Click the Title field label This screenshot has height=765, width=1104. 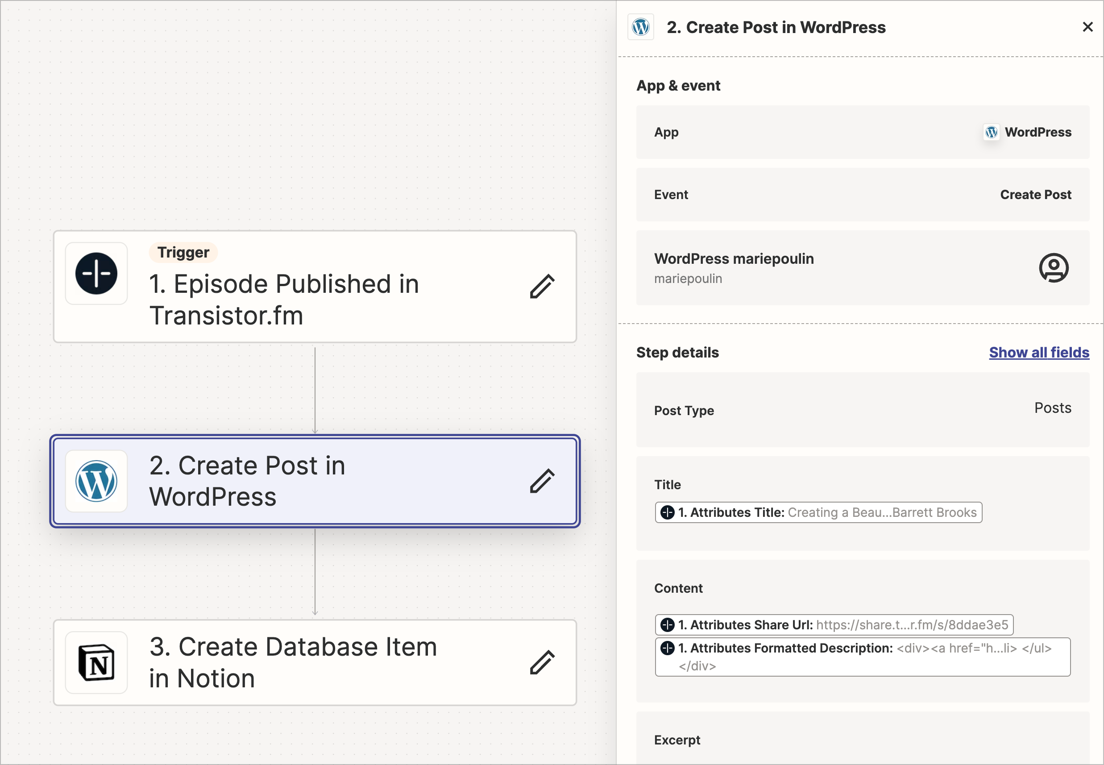(668, 485)
